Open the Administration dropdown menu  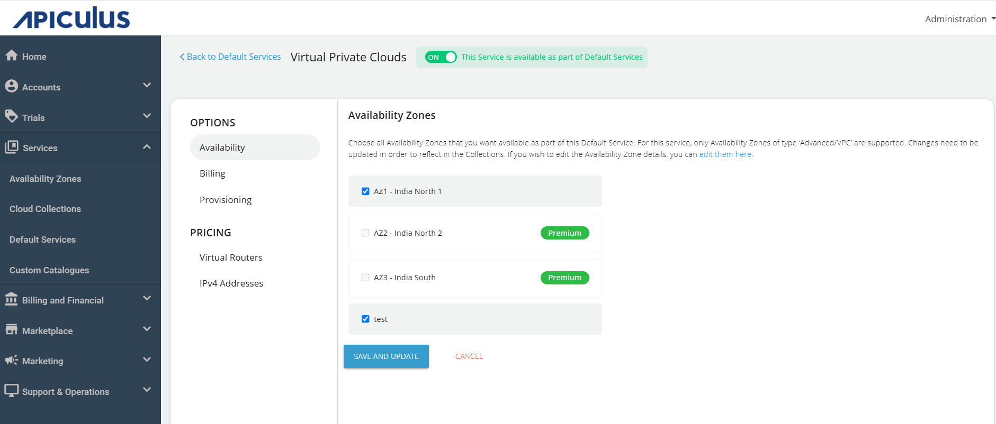959,19
